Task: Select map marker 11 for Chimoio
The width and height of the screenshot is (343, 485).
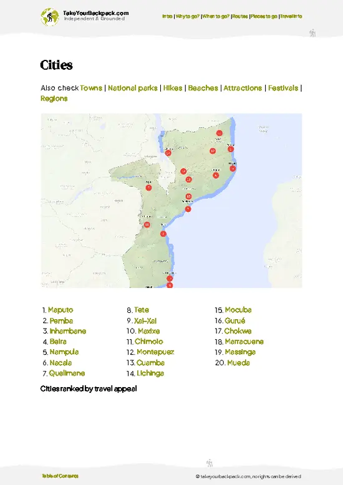Action: pos(147,224)
